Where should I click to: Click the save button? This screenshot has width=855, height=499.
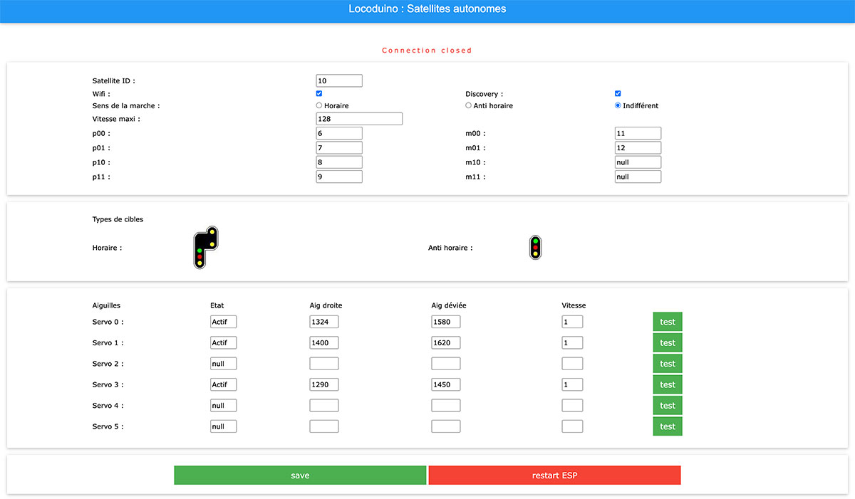point(300,476)
